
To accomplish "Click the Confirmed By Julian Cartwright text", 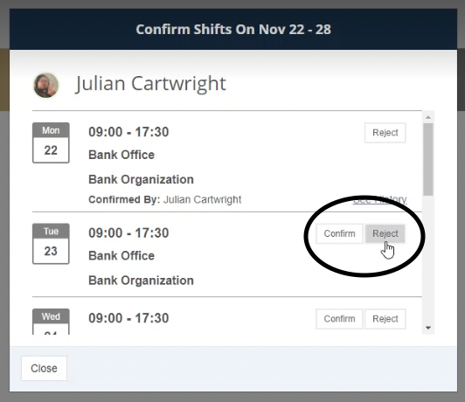I will click(165, 199).
